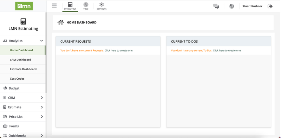This screenshot has height=138, width=281.
Task: Open the Price List menu label
Action: pos(16,117)
